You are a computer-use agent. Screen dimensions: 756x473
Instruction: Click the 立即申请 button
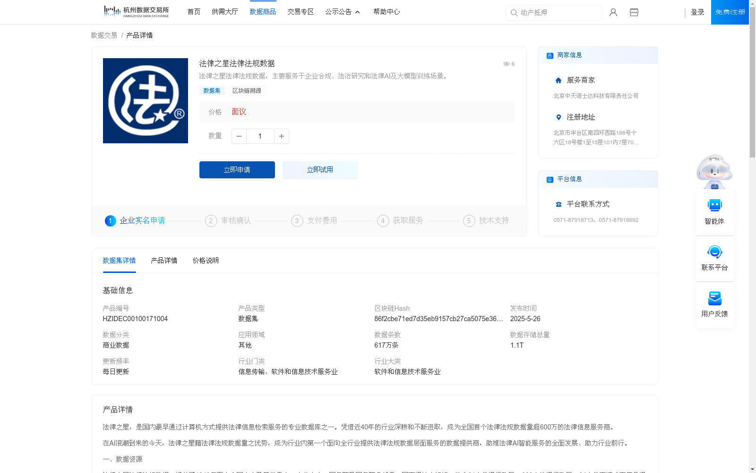click(237, 170)
